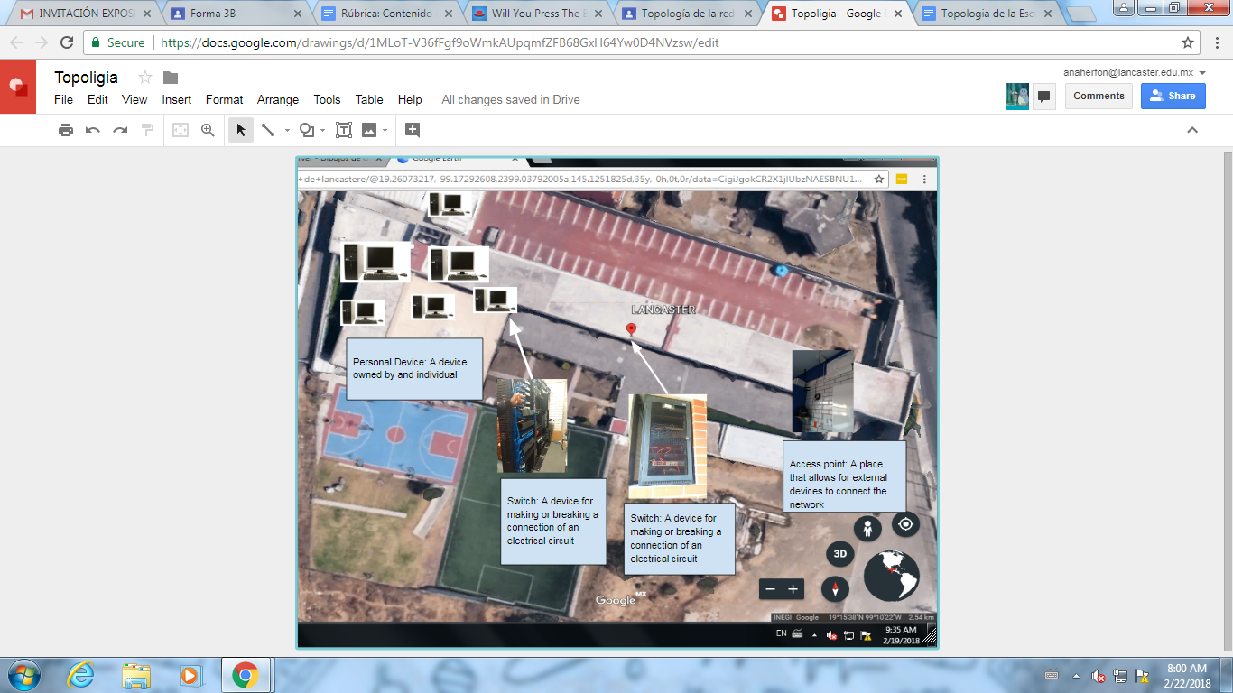Image resolution: width=1233 pixels, height=693 pixels.
Task: Select the access point photo
Action: pyautogui.click(x=822, y=392)
